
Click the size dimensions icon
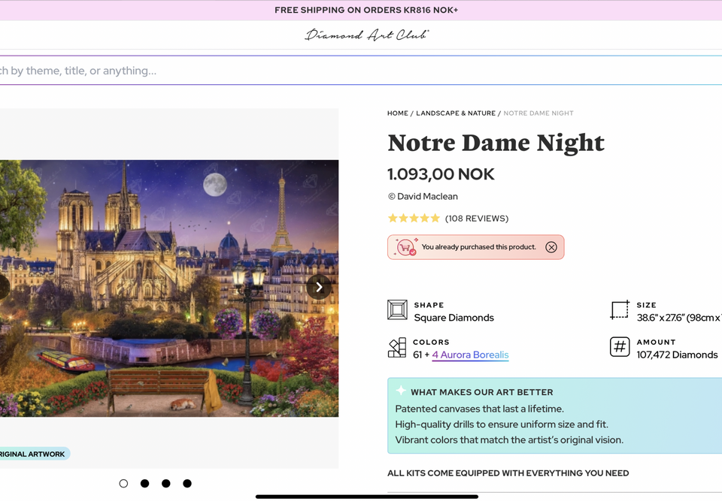point(620,310)
